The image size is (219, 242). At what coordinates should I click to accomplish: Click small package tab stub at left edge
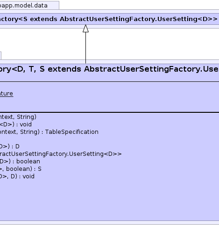pyautogui.click(x=0, y=56)
